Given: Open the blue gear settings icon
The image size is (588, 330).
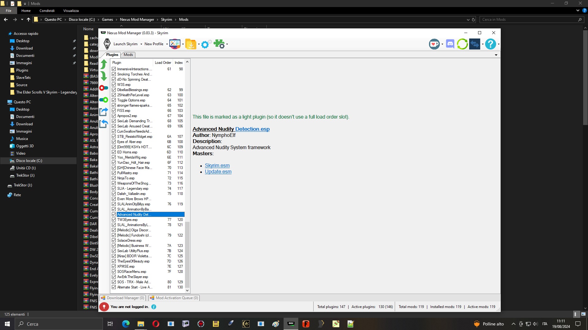Looking at the screenshot, I should click(206, 44).
